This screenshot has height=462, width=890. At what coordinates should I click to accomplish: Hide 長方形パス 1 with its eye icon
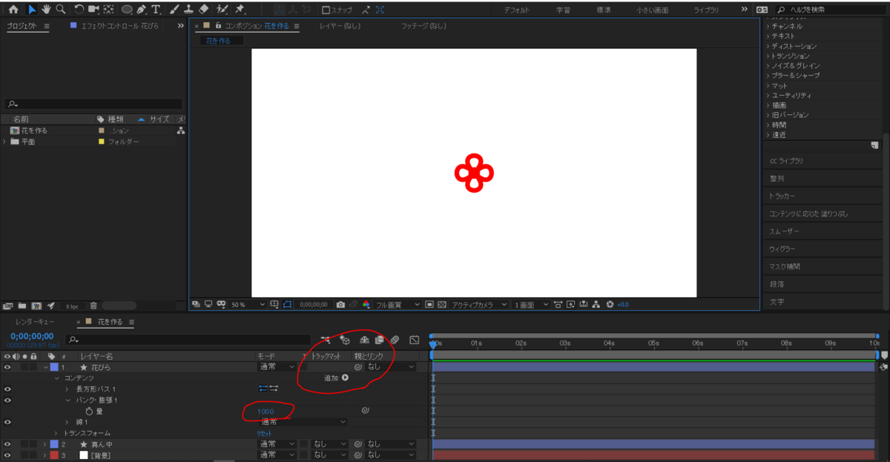(7, 389)
